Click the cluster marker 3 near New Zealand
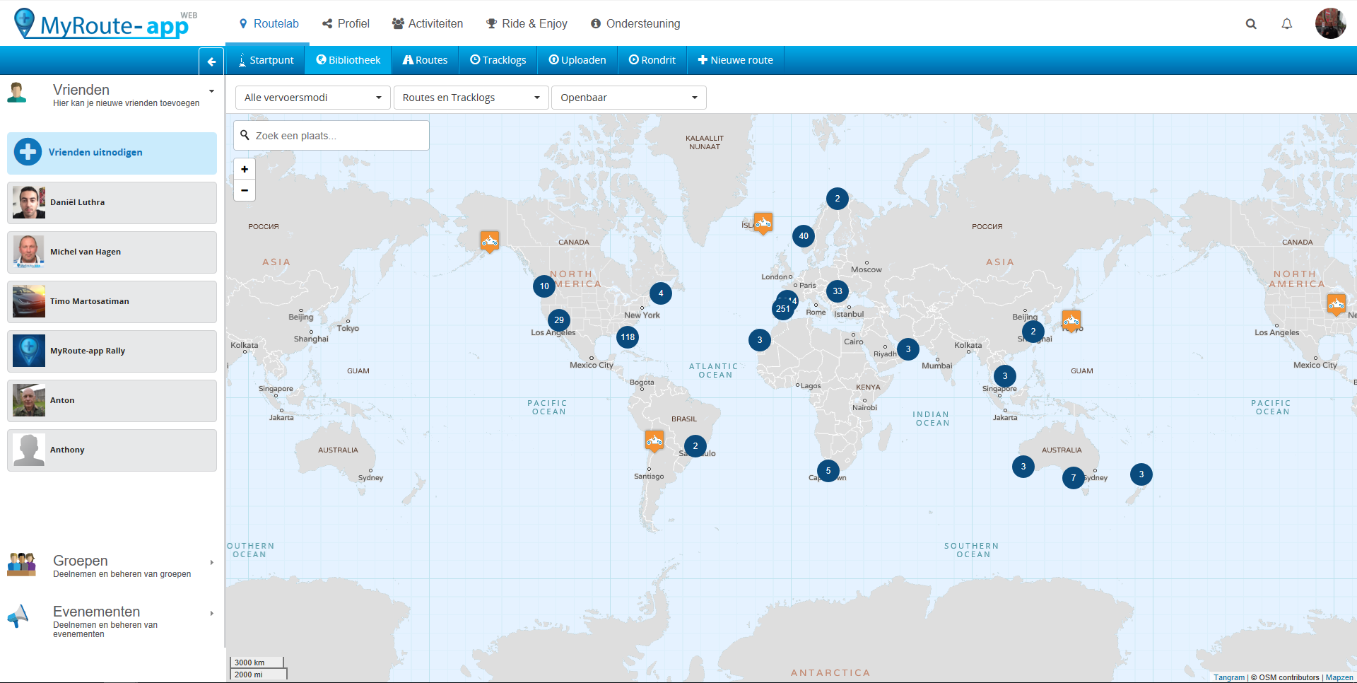The height and width of the screenshot is (683, 1357). click(x=1141, y=474)
